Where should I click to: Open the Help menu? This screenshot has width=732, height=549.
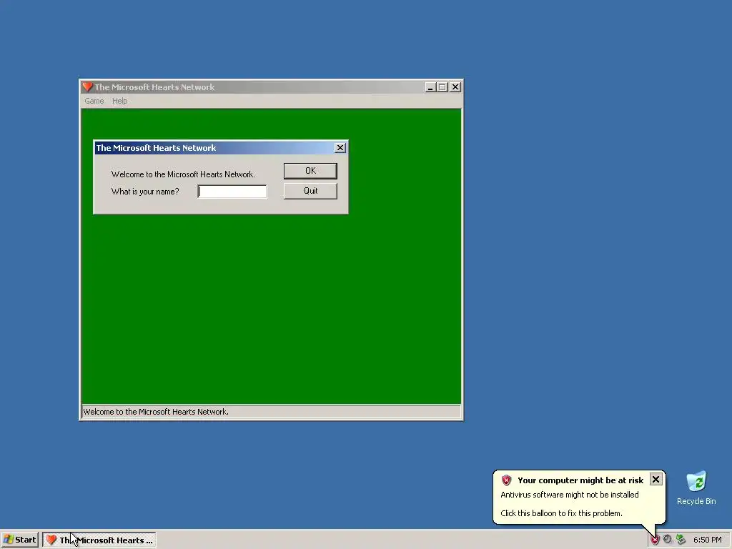[x=119, y=101]
